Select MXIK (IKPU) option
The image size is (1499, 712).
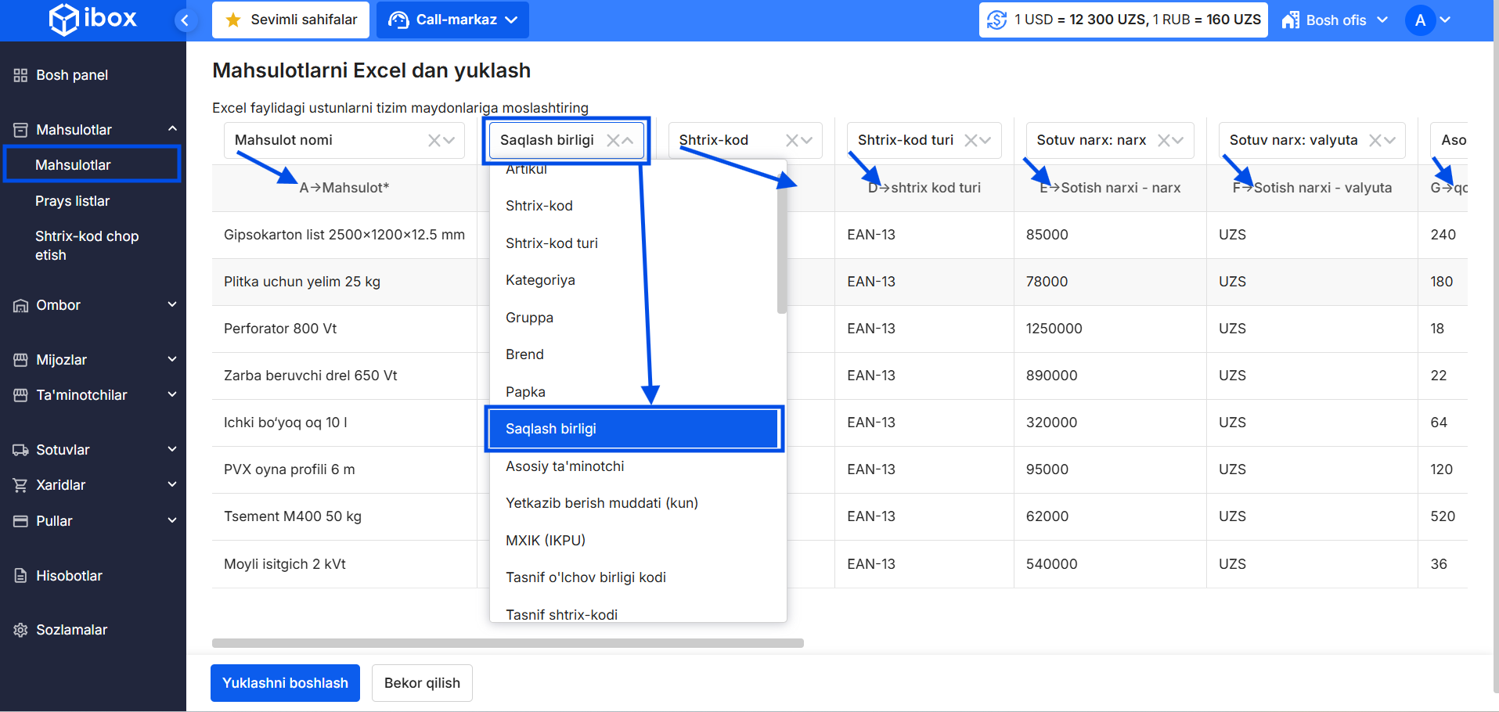coord(546,541)
